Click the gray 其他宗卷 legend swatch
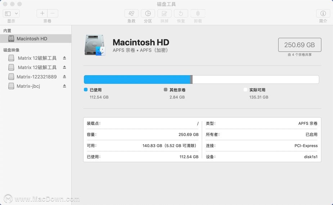The image size is (333, 205). pyautogui.click(x=166, y=90)
